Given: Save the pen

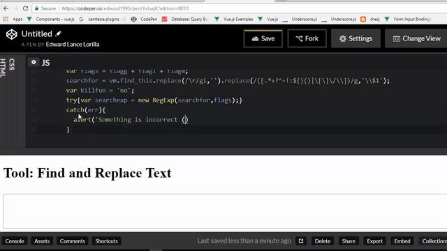Looking at the screenshot, I should [x=263, y=38].
